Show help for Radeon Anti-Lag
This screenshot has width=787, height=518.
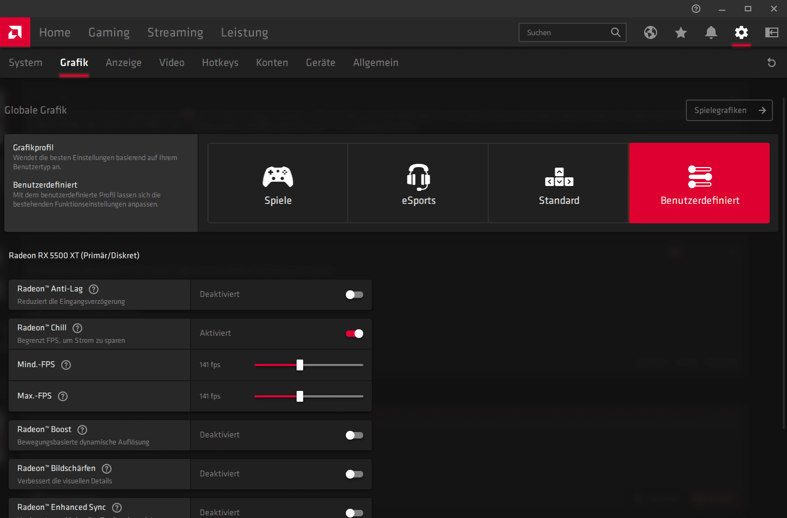coord(94,289)
